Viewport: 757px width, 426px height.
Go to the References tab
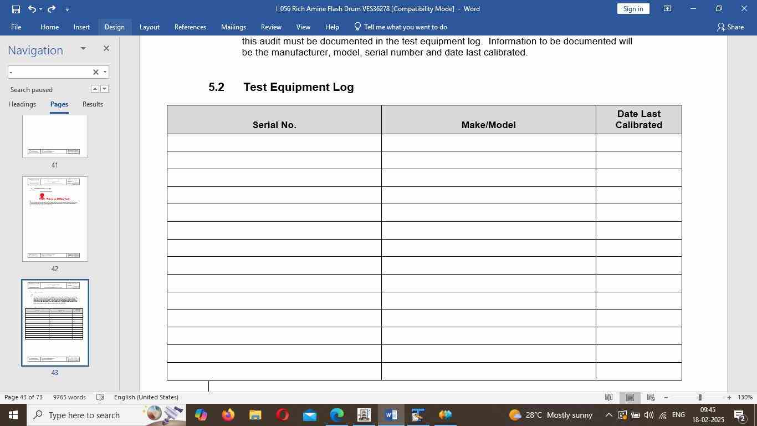click(x=190, y=27)
